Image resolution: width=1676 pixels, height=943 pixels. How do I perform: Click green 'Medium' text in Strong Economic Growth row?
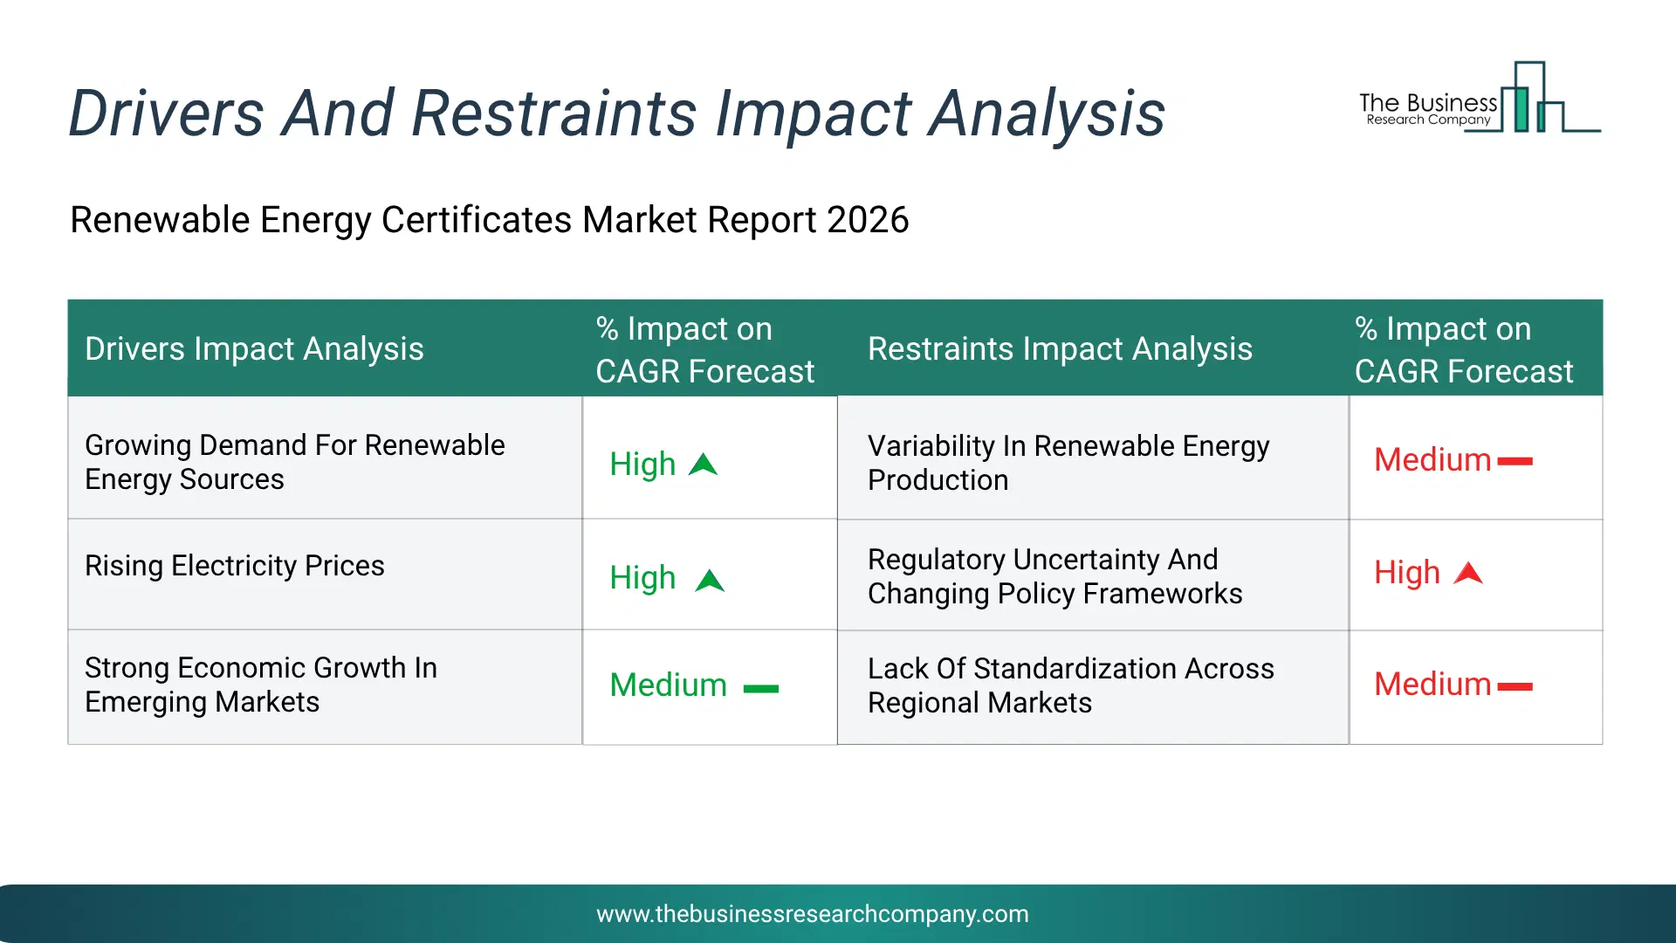click(668, 685)
